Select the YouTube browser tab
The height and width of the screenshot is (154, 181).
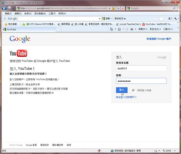click(29, 30)
